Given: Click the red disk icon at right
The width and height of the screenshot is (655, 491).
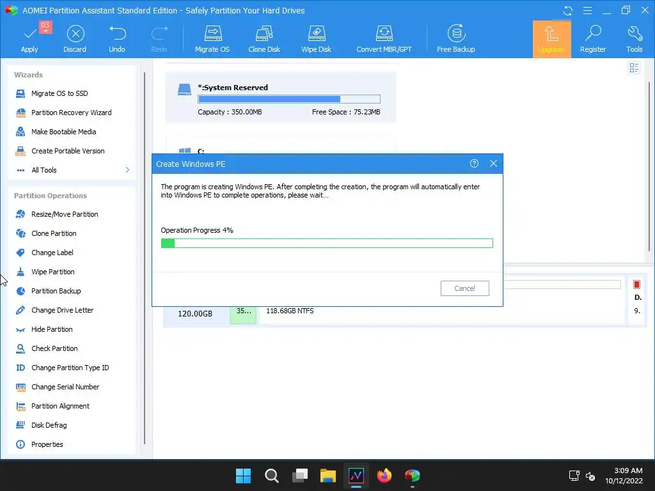Looking at the screenshot, I should 636,284.
